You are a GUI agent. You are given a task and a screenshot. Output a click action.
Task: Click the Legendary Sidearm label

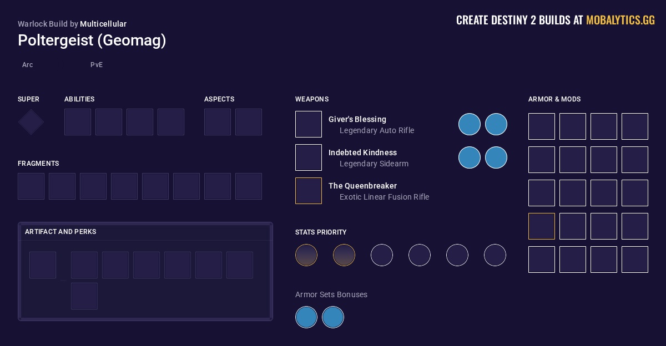pos(374,164)
